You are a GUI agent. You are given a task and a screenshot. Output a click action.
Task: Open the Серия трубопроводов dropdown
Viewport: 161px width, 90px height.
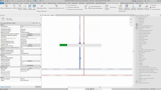[x=95, y=6]
